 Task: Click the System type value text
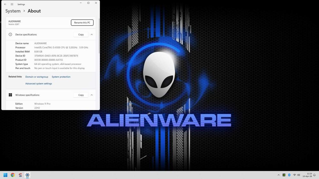coord(58,64)
